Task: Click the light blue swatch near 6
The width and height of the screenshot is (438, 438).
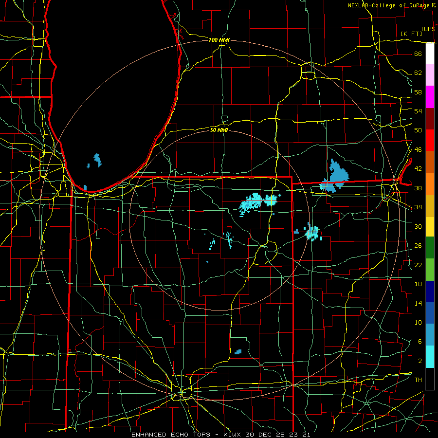Action: [x=430, y=335]
